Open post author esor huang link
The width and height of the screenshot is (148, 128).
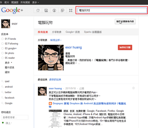(x=55, y=89)
